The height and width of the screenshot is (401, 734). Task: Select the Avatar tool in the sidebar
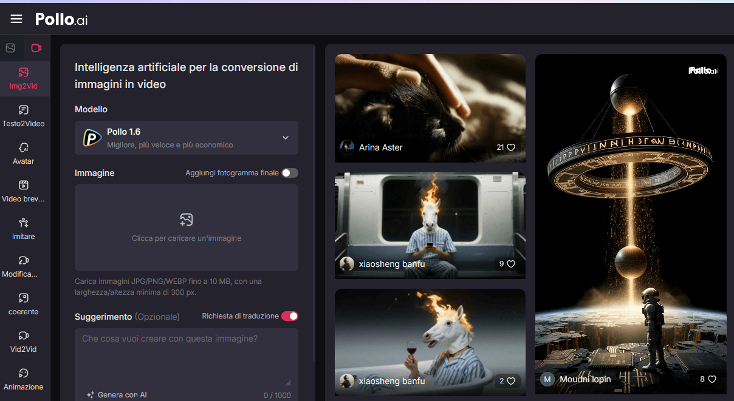(x=24, y=154)
